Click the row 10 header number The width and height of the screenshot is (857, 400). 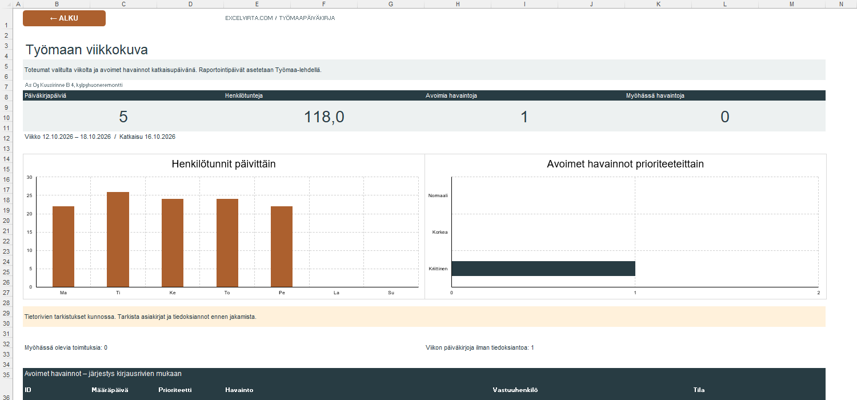5,118
